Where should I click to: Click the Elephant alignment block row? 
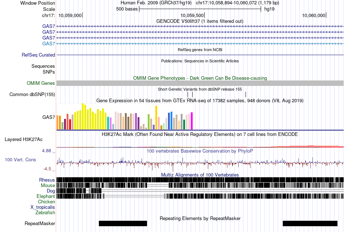(200, 196)
